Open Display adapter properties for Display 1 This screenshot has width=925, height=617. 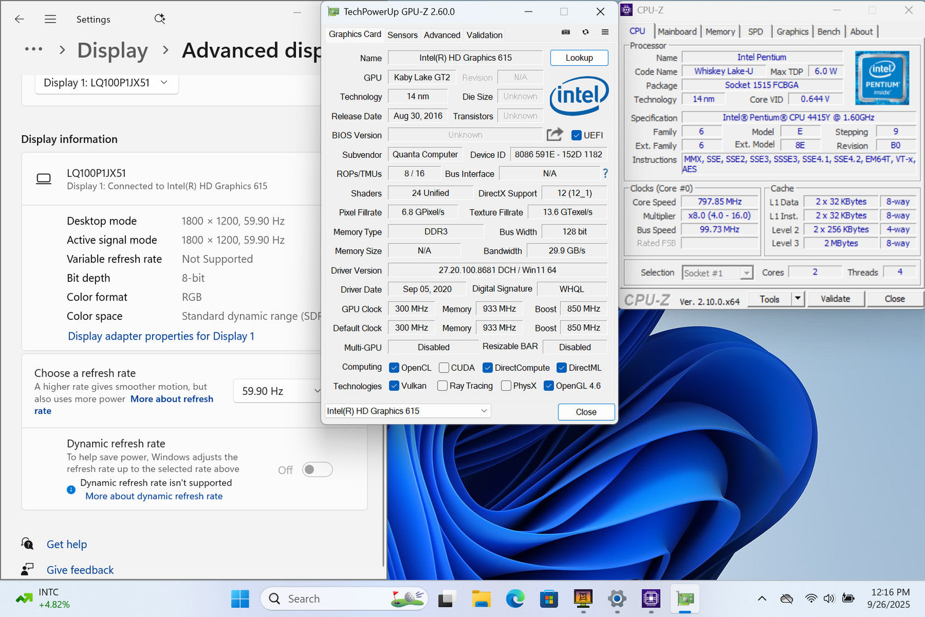pos(161,336)
